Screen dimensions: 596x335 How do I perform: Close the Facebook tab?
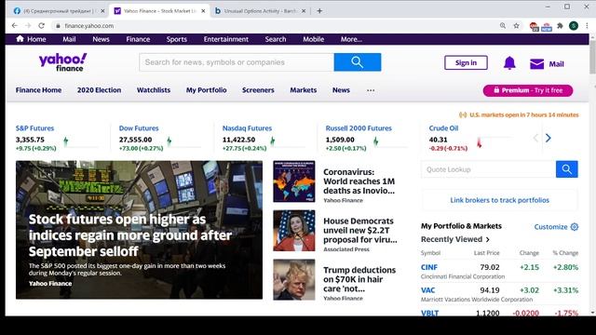[102, 11]
